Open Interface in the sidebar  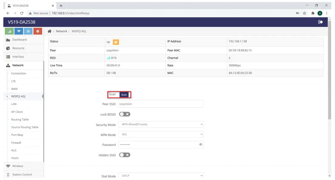pos(23,57)
